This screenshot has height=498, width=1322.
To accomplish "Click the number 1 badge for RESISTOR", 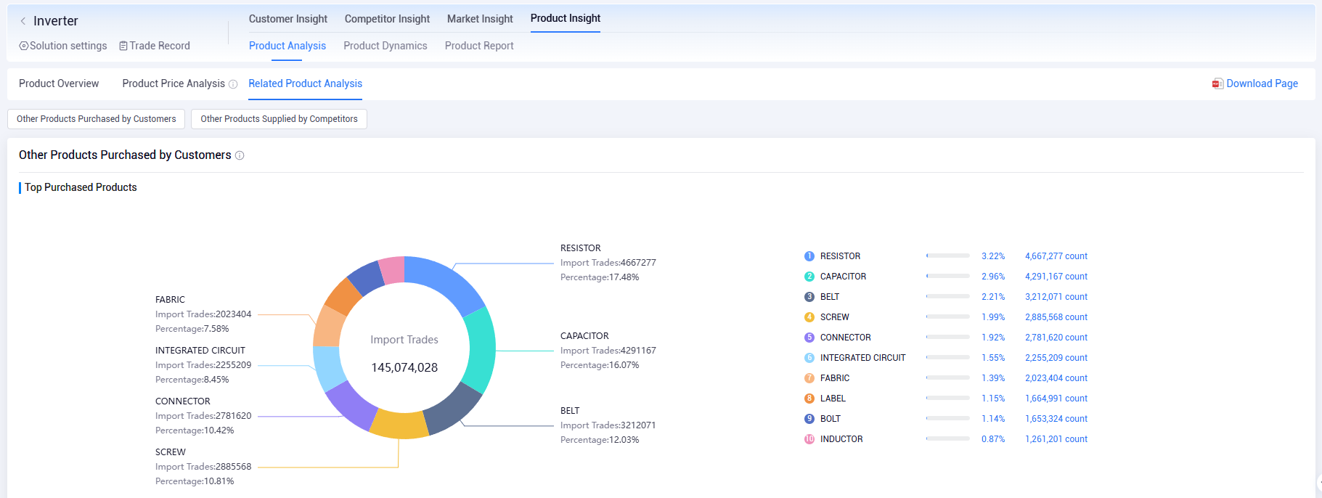I will (x=809, y=256).
